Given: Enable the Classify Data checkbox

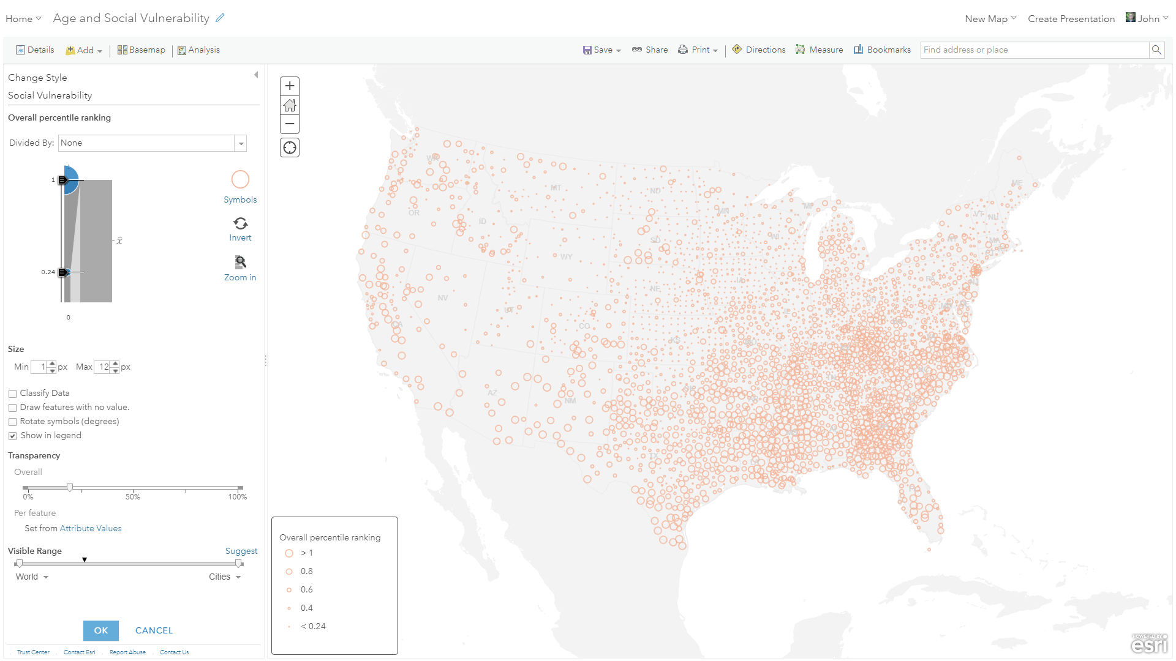Looking at the screenshot, I should pos(12,394).
